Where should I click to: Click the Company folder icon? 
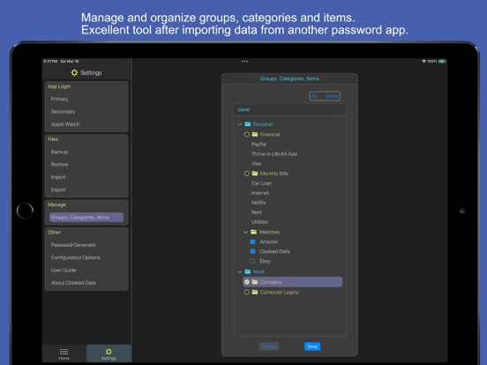[255, 282]
